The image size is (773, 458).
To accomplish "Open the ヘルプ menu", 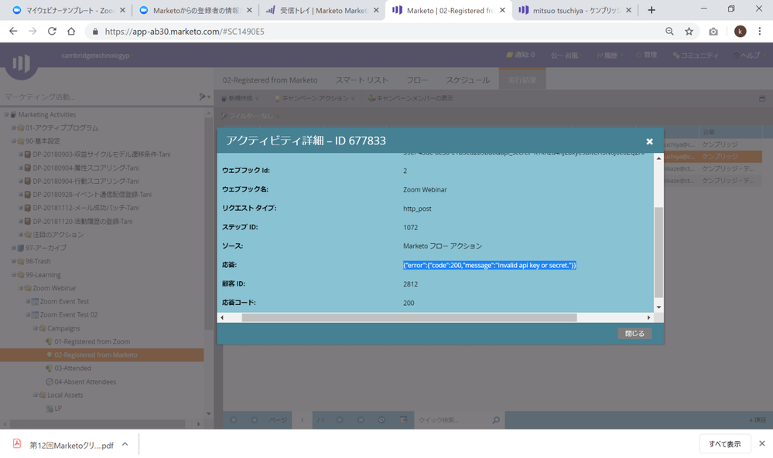I will click(x=749, y=56).
